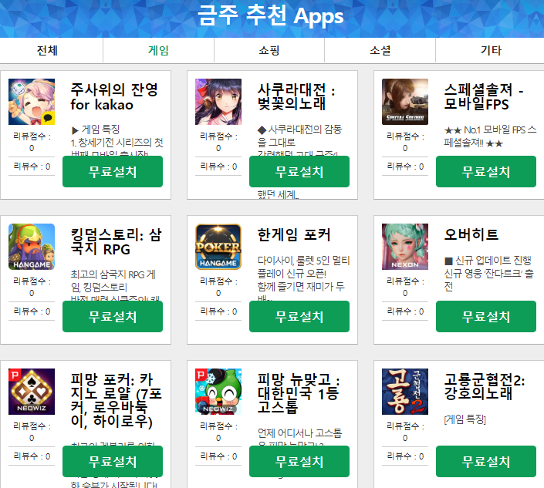The height and width of the screenshot is (488, 544).
Task: Click 무료설치 for 고룡군협전2
Action: [x=485, y=461]
